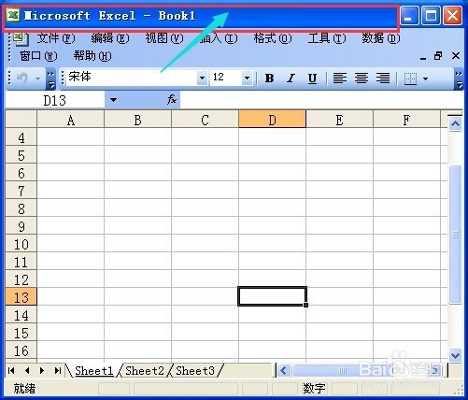Switch to Sheet3 tab

(195, 371)
